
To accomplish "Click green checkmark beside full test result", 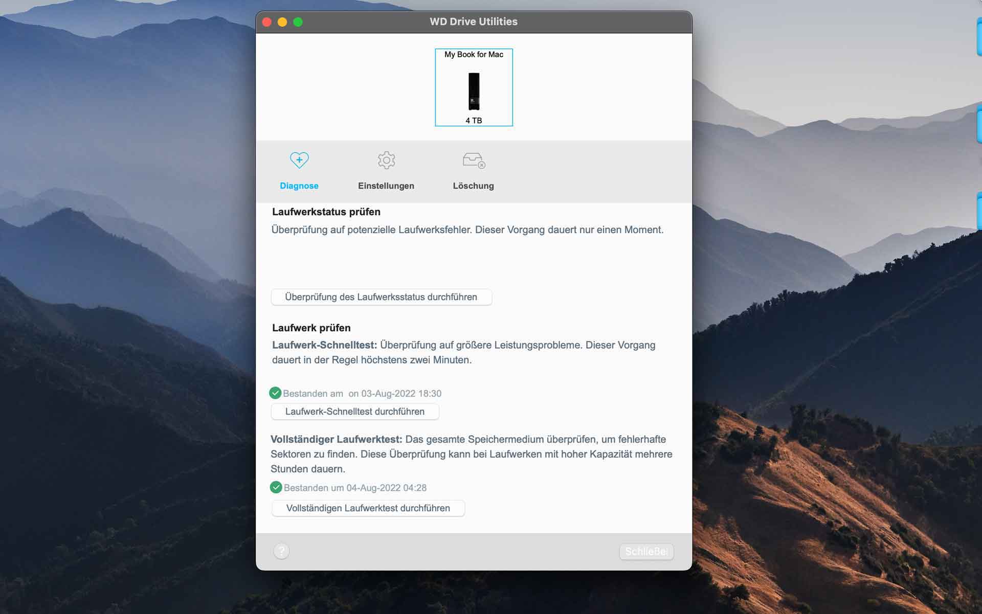I will (x=276, y=487).
